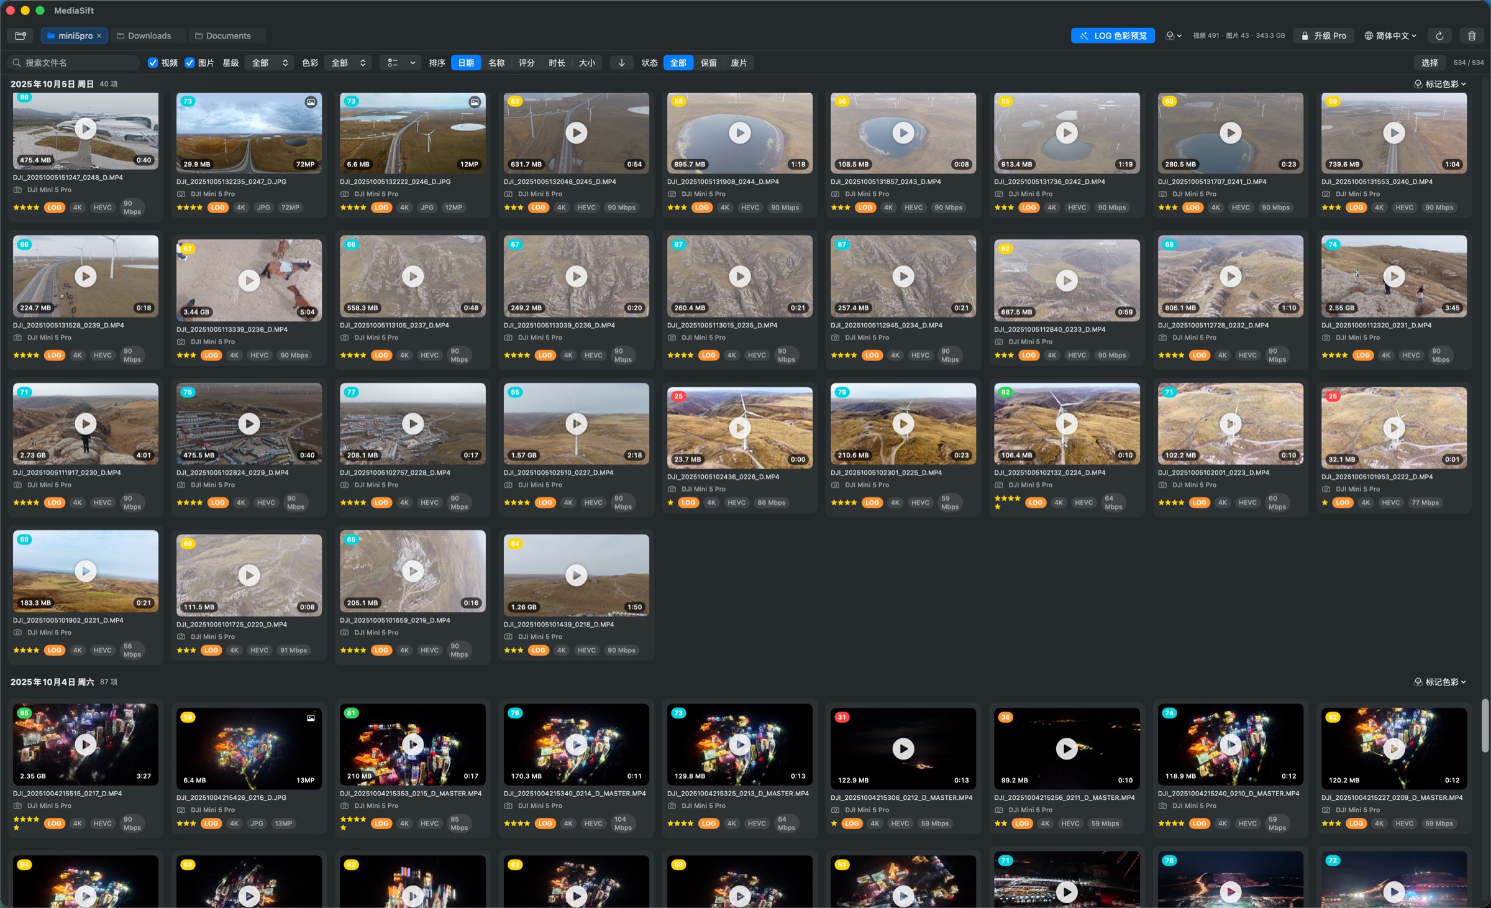The height and width of the screenshot is (908, 1491).
Task: Click the image badge on DJI_20251005132235_0247_D.JPG
Action: pyautogui.click(x=311, y=102)
